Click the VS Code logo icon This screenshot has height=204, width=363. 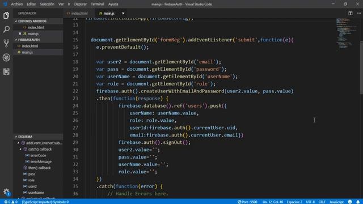(5, 4)
